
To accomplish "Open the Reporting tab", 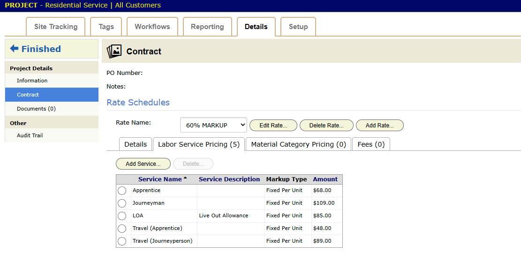I will (207, 27).
